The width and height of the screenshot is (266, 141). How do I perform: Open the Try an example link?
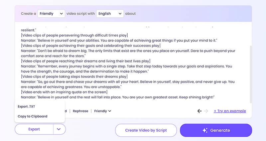tap(230, 111)
